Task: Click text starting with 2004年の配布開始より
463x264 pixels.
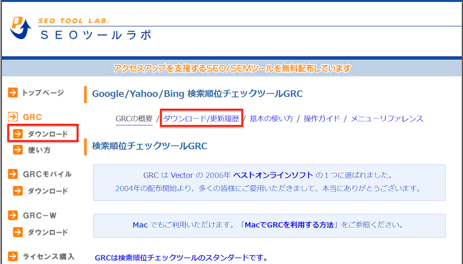Action: coord(269,189)
